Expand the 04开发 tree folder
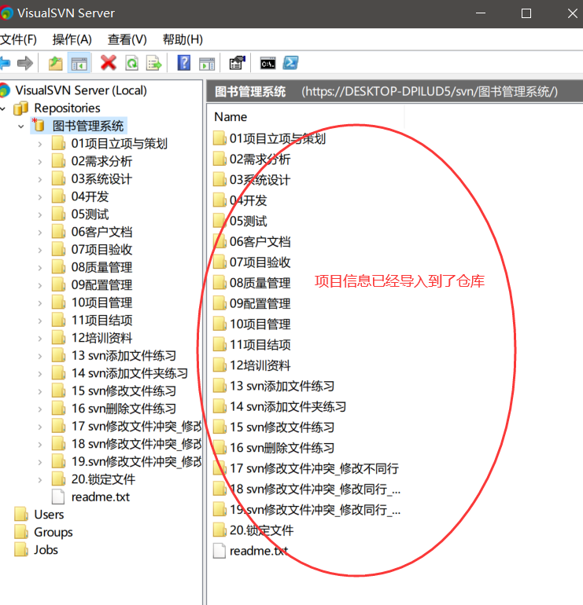The height and width of the screenshot is (605, 583). pos(40,197)
